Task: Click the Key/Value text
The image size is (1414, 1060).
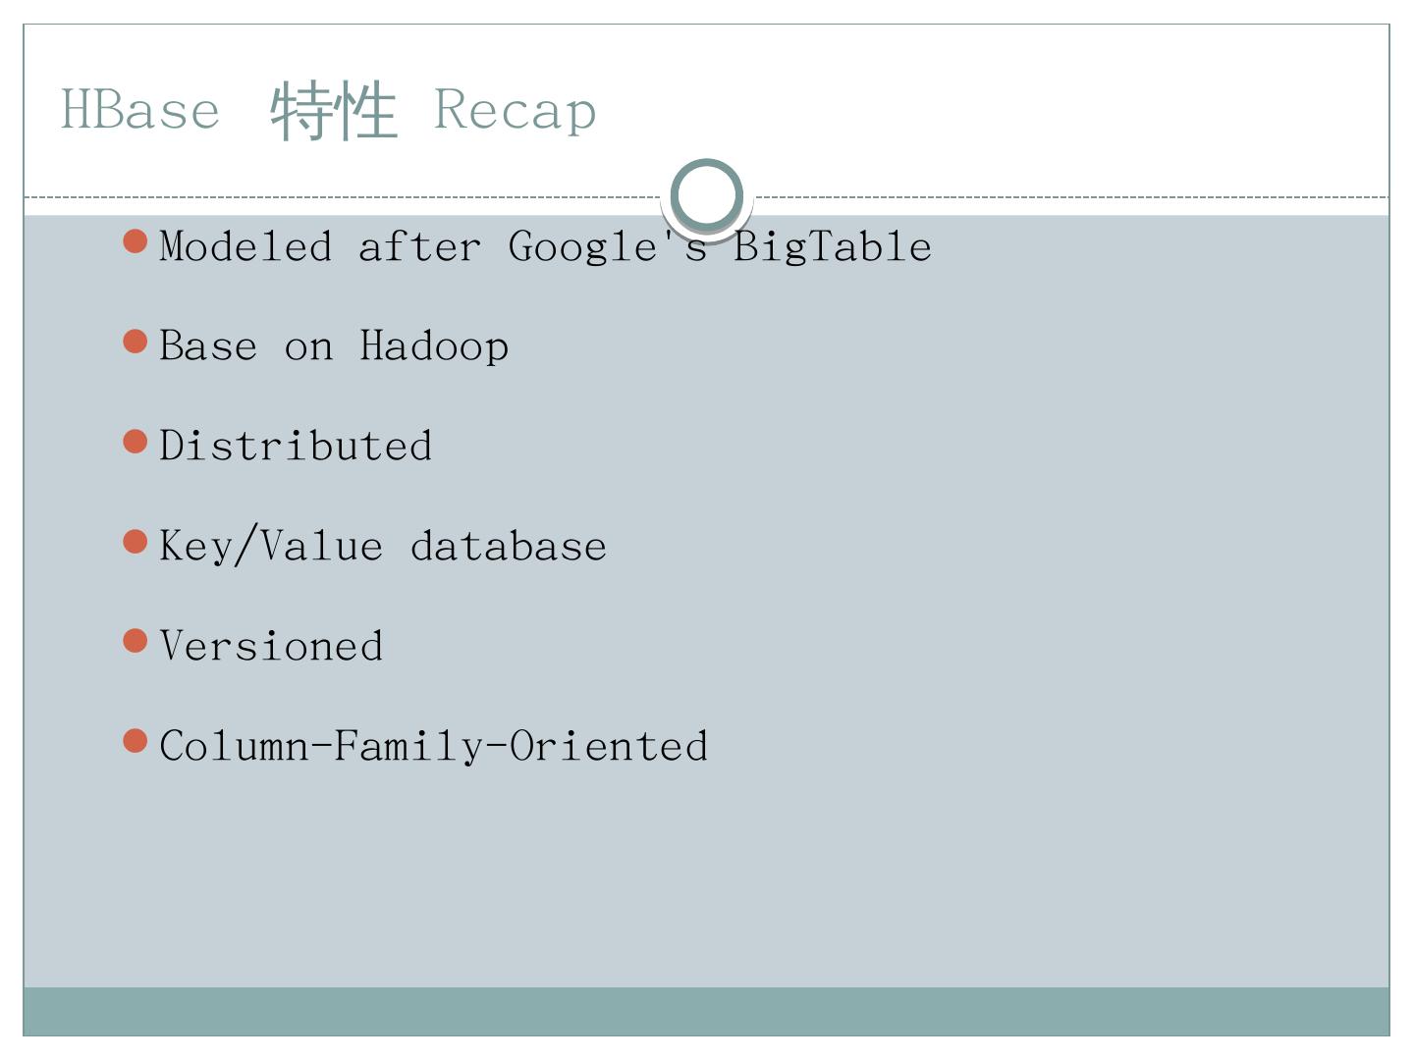Action: pyautogui.click(x=271, y=547)
